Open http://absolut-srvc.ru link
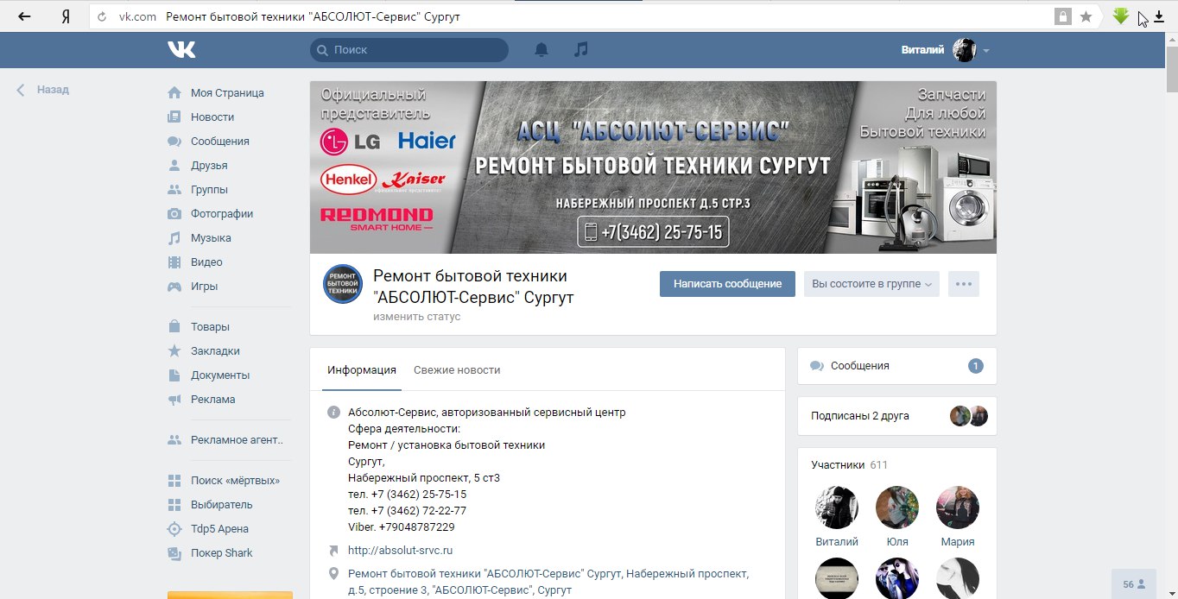The height and width of the screenshot is (599, 1178). (401, 551)
